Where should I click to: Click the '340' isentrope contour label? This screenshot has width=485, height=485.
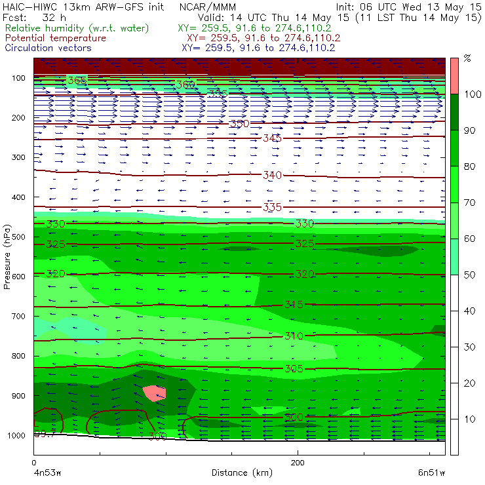pos(272,176)
